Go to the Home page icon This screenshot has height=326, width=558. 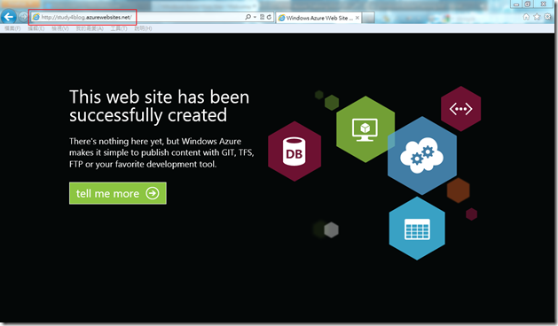526,17
